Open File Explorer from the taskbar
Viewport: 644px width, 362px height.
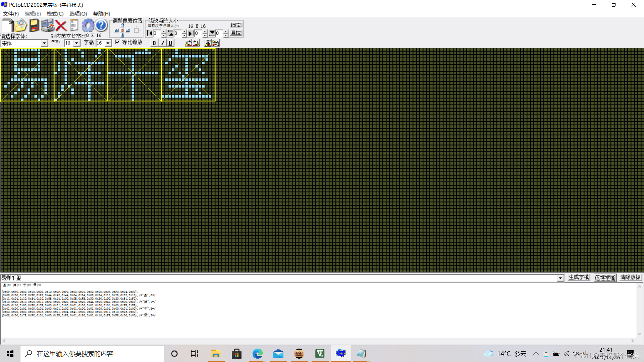click(x=216, y=354)
